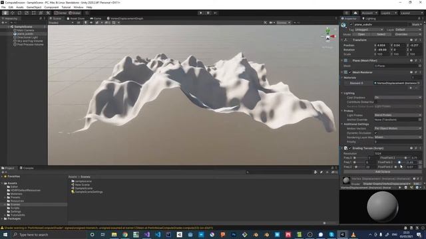Toggle Contribute Global Illumination checkbox
Viewport: 426px width, 239px height.
click(x=375, y=102)
